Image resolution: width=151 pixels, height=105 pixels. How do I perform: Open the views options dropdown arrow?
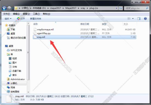[133, 19]
